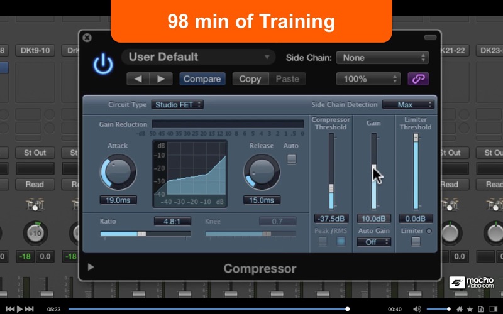Click the DKt9-10 channel name in mixer
This screenshot has height=314, width=503.
coord(35,50)
